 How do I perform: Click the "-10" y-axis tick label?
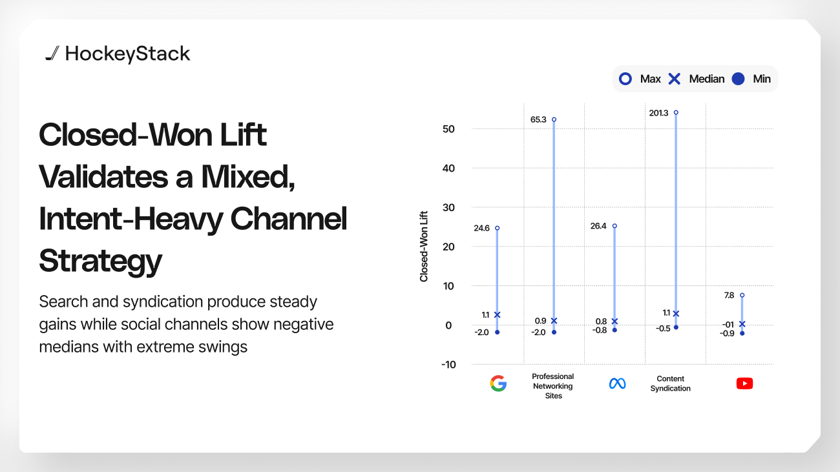click(x=448, y=365)
